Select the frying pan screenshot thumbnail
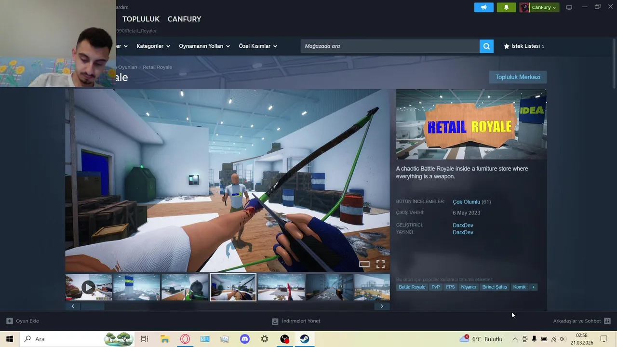Screen dimensions: 617x347 (185, 287)
